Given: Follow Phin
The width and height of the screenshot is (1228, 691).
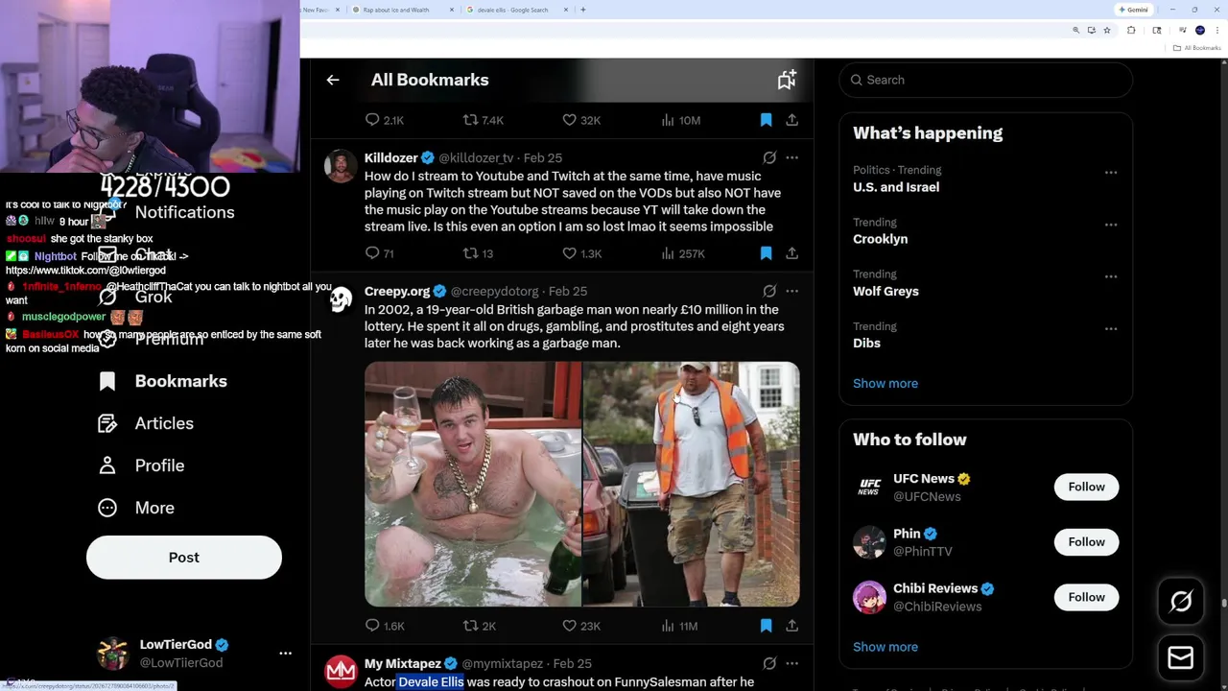Looking at the screenshot, I should pyautogui.click(x=1087, y=542).
